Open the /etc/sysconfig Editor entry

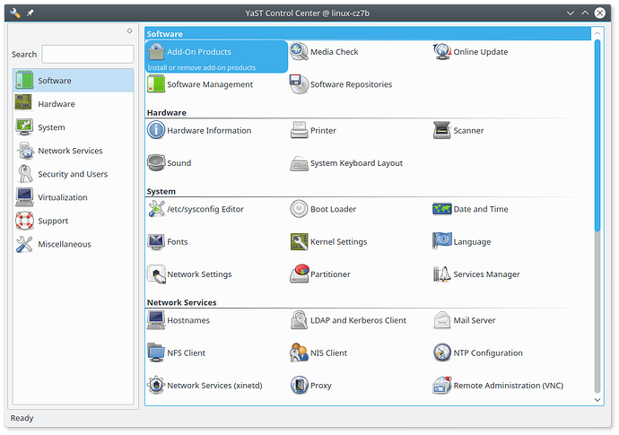tap(205, 209)
